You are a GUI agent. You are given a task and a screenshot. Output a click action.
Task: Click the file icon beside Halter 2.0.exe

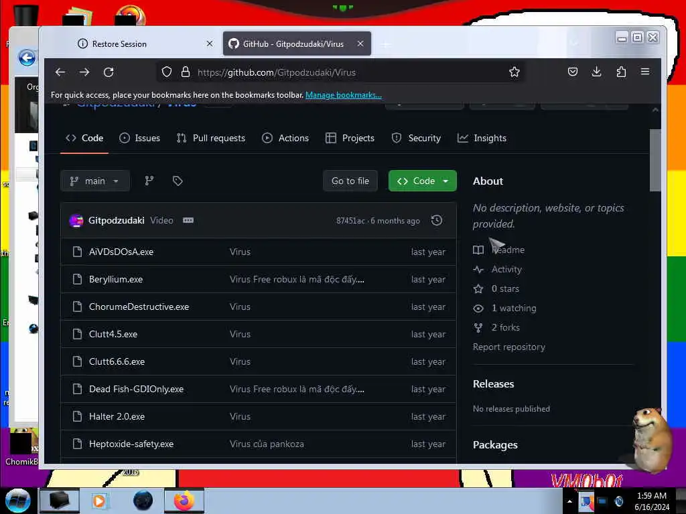click(78, 416)
